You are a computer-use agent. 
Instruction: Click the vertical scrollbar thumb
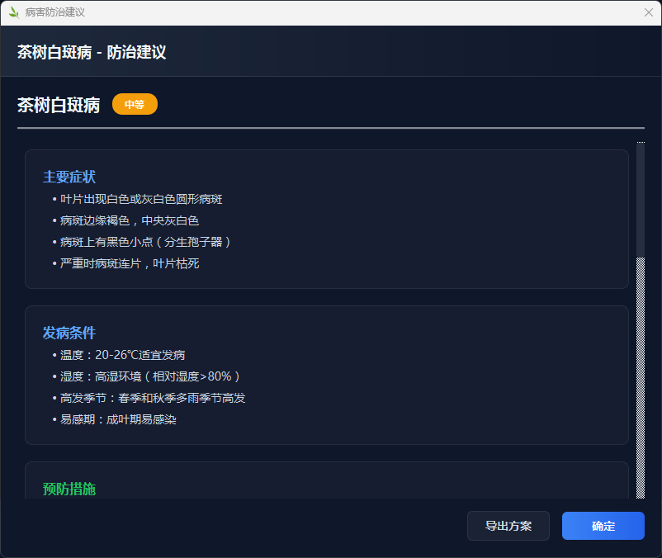[641, 200]
